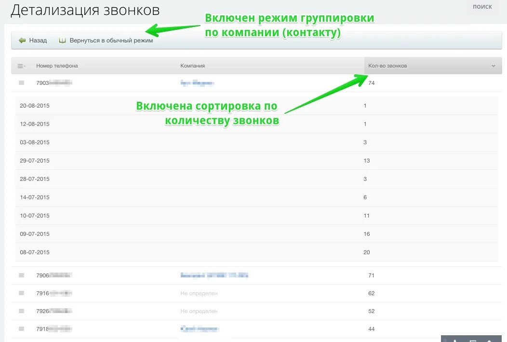The image size is (507, 342).
Task: Click the row handle icon for number 7906
Action: tap(22, 275)
